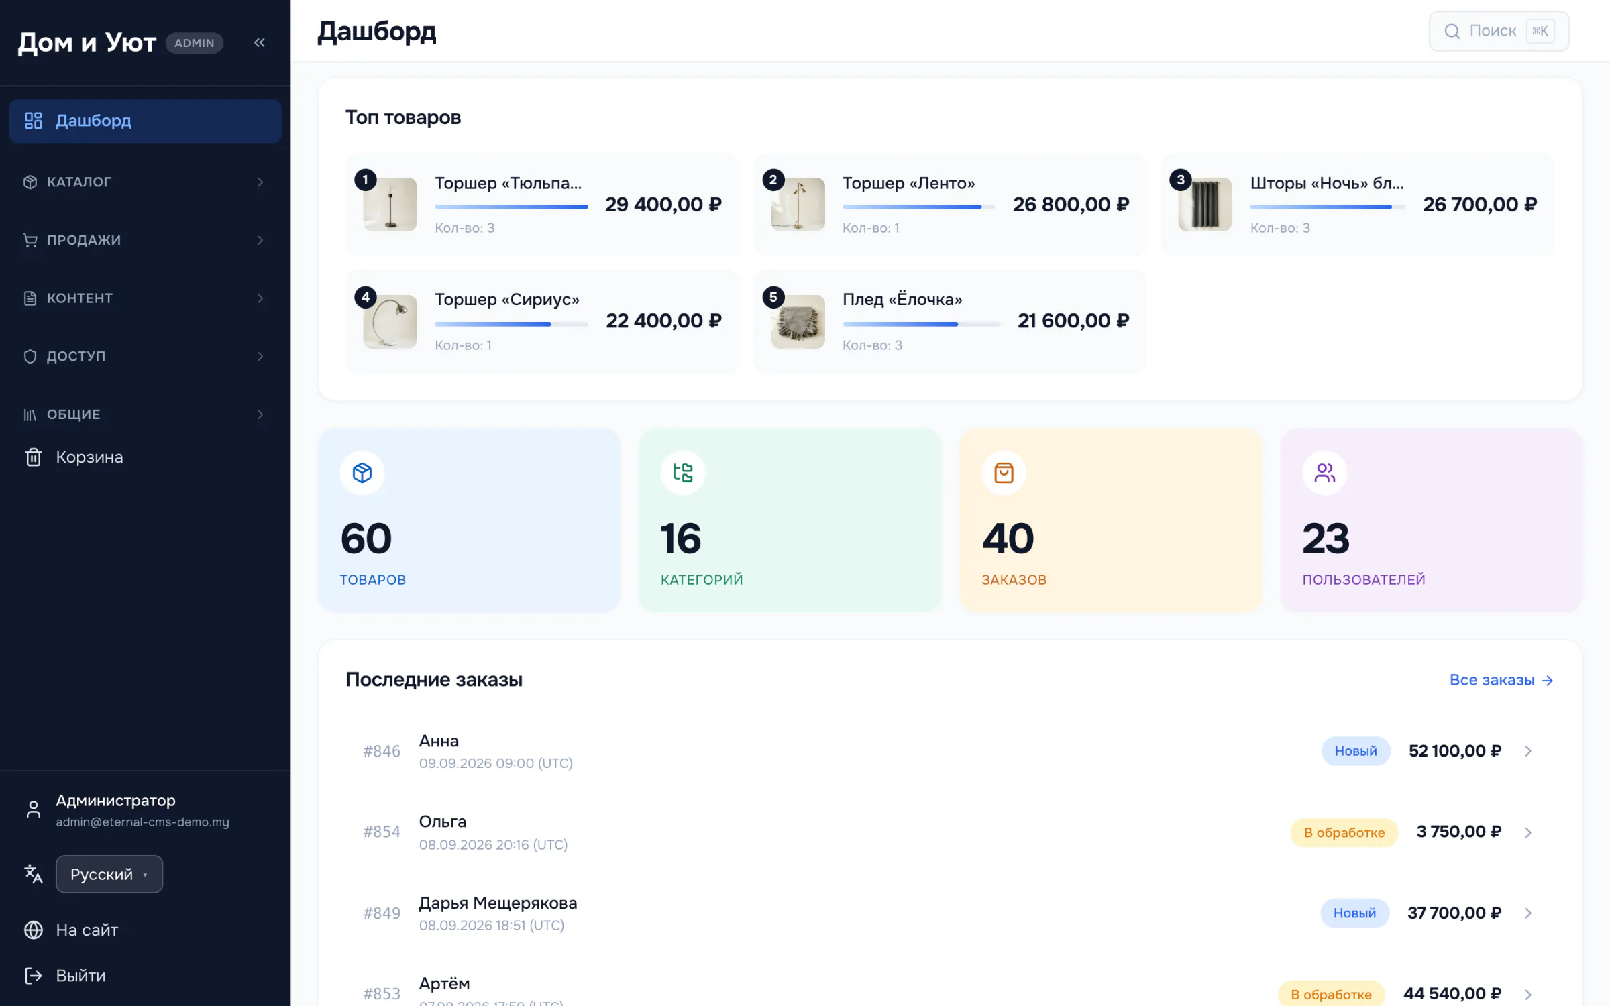
Task: Open the Все заказы link
Action: tap(1501, 680)
